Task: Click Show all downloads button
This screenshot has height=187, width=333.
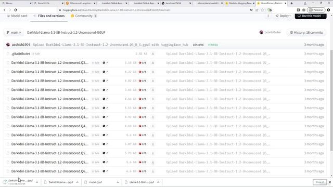Action: pyautogui.click(x=319, y=182)
